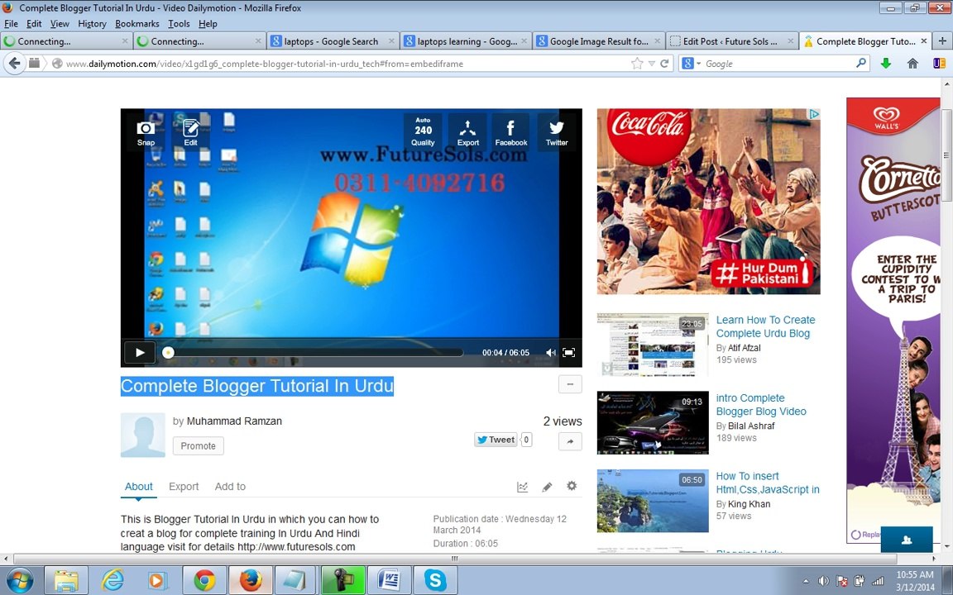Show hidden system tray icons arrow

806,581
